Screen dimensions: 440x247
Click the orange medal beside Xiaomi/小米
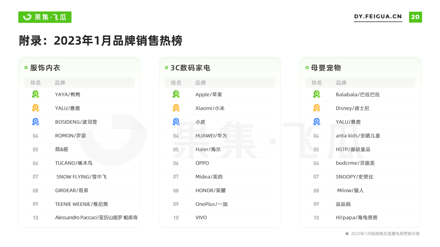pos(176,108)
